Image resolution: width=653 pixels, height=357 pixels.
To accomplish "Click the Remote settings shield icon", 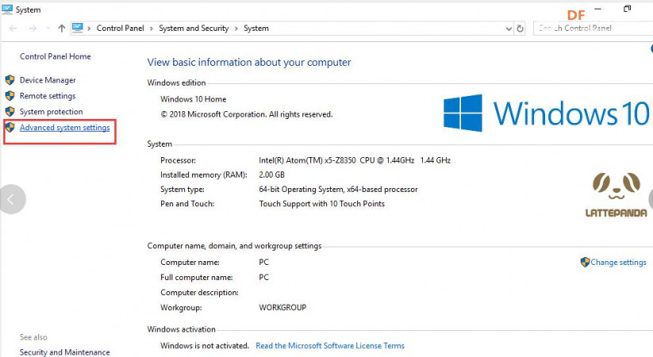I will [x=10, y=96].
